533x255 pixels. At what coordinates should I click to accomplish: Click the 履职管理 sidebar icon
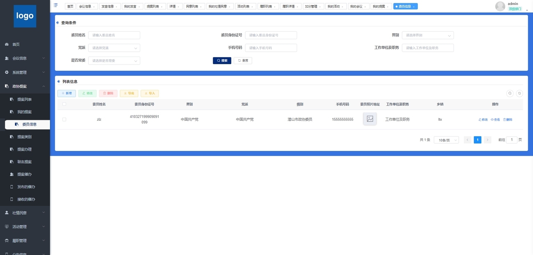coord(7,240)
